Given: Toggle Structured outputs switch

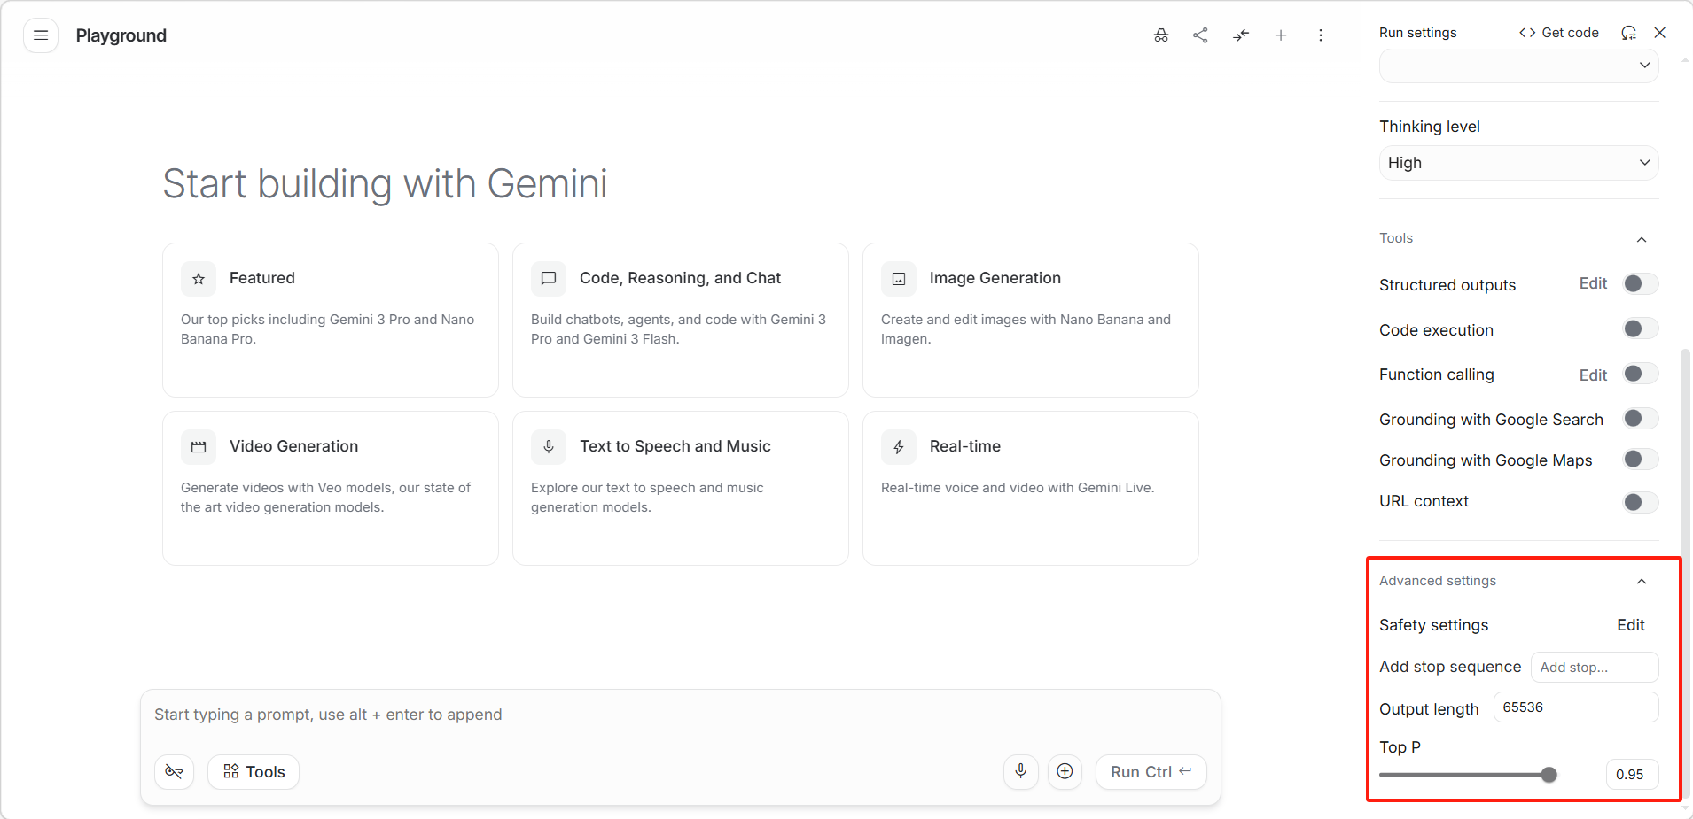Looking at the screenshot, I should coord(1641,284).
